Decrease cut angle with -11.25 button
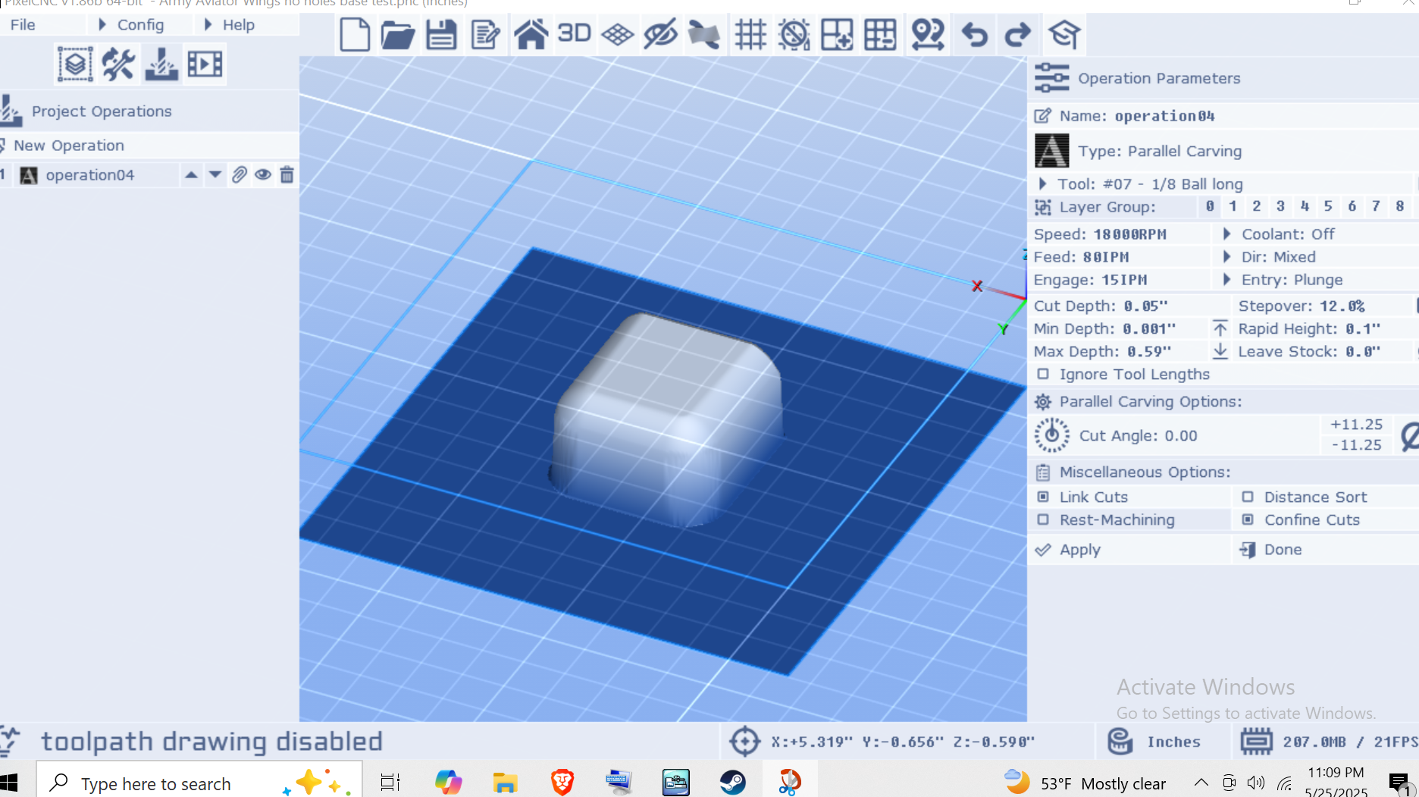This screenshot has width=1419, height=797. 1356,445
